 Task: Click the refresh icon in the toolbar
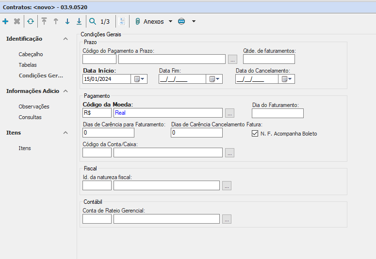click(x=31, y=21)
